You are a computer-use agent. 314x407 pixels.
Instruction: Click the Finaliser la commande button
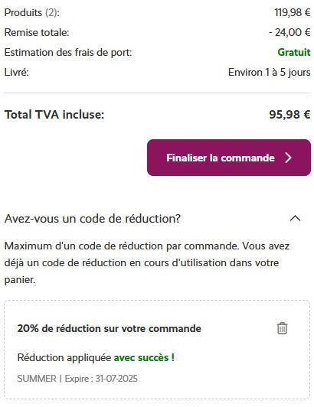(229, 158)
